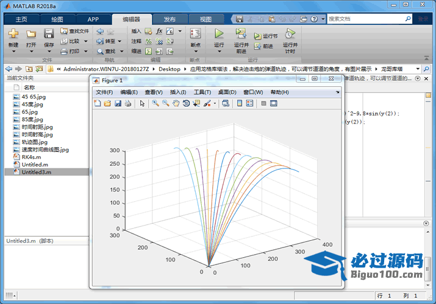
Task: Open Figure 1 工具(T) menu
Action: click(202, 92)
